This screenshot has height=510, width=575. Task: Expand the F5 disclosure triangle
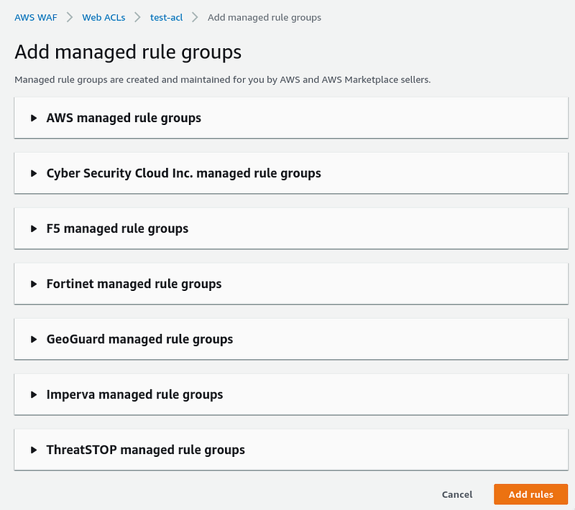(34, 228)
